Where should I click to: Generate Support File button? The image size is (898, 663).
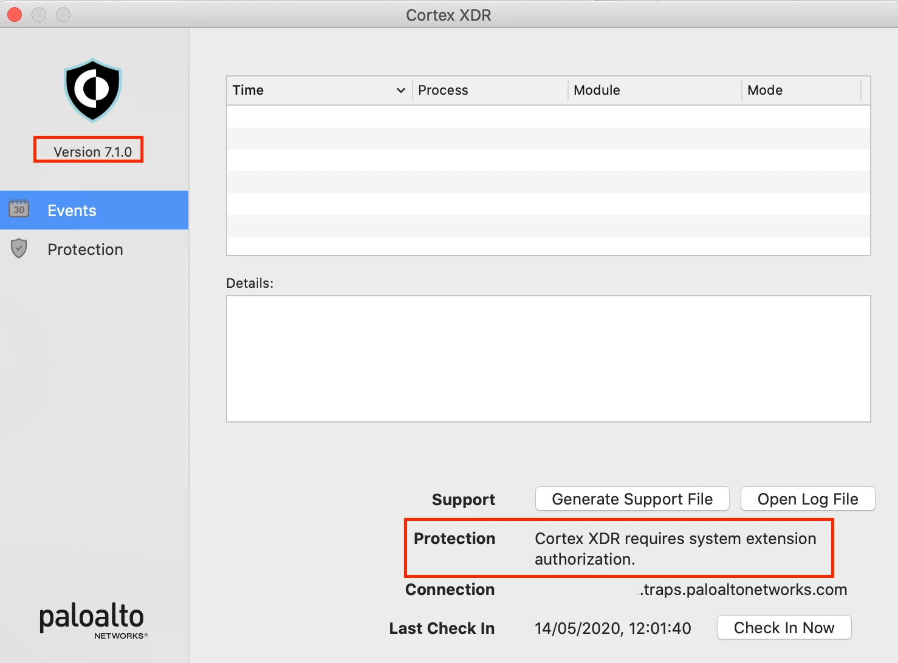(632, 499)
